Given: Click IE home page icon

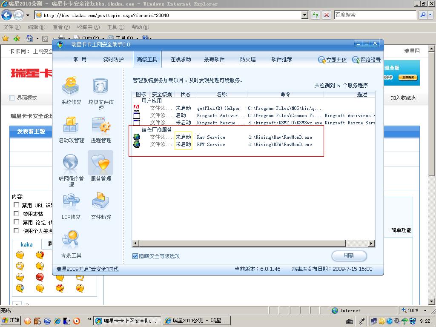Looking at the screenshot, I should [x=30, y=38].
